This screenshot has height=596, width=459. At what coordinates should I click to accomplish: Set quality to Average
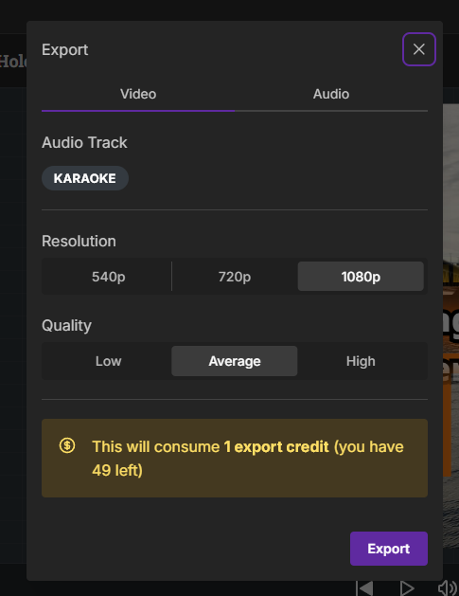[235, 361]
